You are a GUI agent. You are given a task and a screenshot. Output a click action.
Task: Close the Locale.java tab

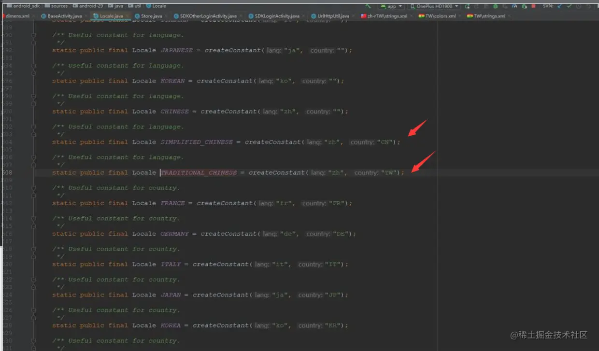click(128, 16)
